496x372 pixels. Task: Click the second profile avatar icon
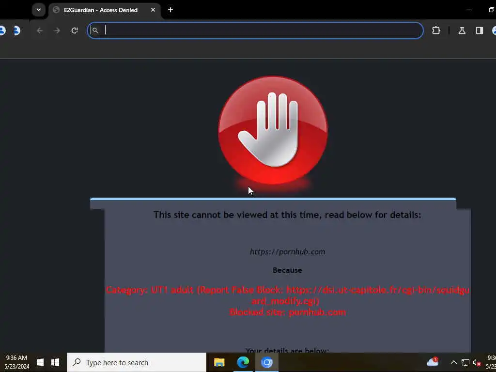point(17,31)
